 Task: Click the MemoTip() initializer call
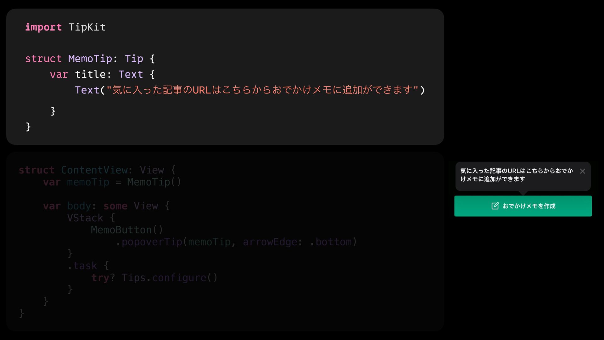click(154, 182)
